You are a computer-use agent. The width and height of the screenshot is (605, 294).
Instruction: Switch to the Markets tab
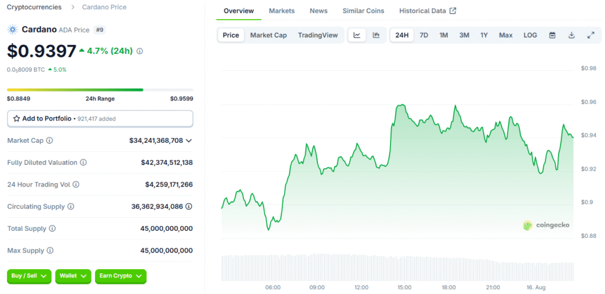pyautogui.click(x=282, y=11)
